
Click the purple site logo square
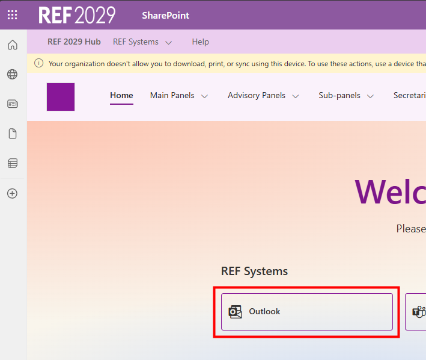click(x=61, y=97)
